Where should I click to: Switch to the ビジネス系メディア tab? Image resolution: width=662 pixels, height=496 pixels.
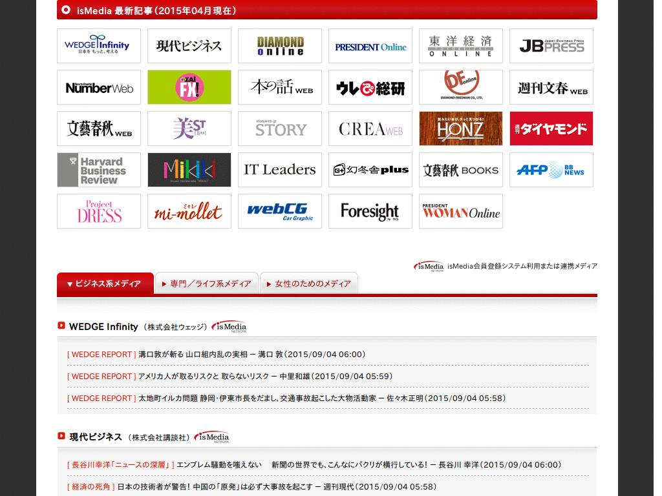pyautogui.click(x=105, y=284)
